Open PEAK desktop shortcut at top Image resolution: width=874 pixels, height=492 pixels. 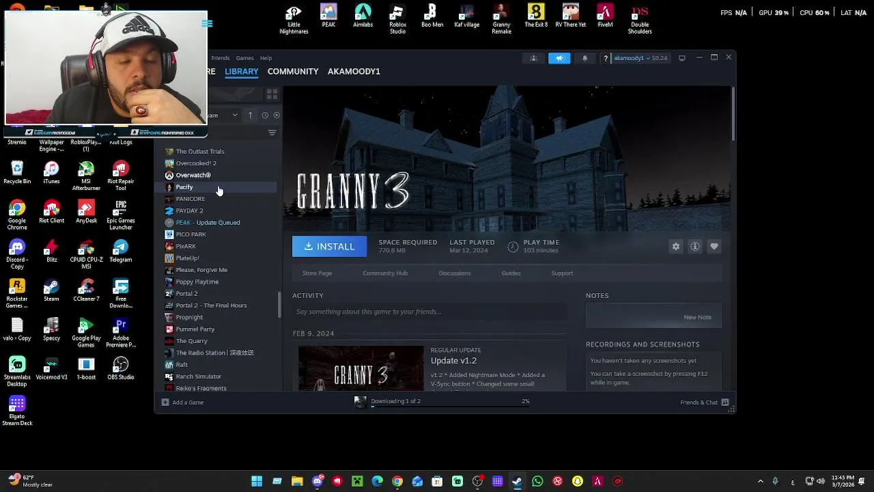(328, 16)
